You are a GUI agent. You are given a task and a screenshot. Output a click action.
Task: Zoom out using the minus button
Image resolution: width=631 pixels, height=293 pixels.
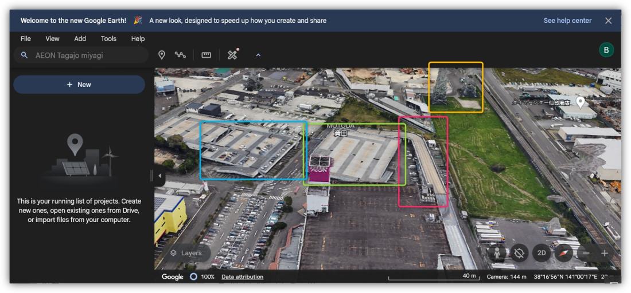click(x=586, y=254)
